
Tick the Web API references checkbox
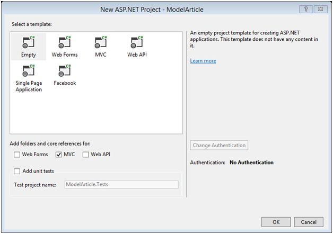(85, 155)
